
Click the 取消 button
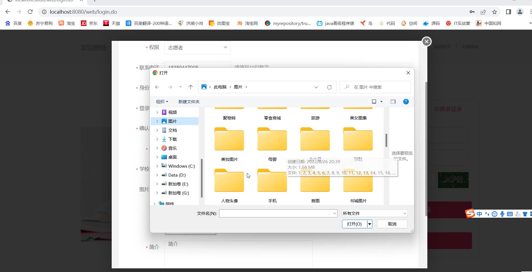392,224
